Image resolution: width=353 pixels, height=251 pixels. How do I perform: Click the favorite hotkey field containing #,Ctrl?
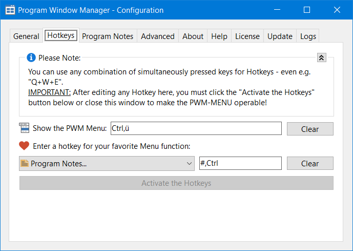click(240, 164)
